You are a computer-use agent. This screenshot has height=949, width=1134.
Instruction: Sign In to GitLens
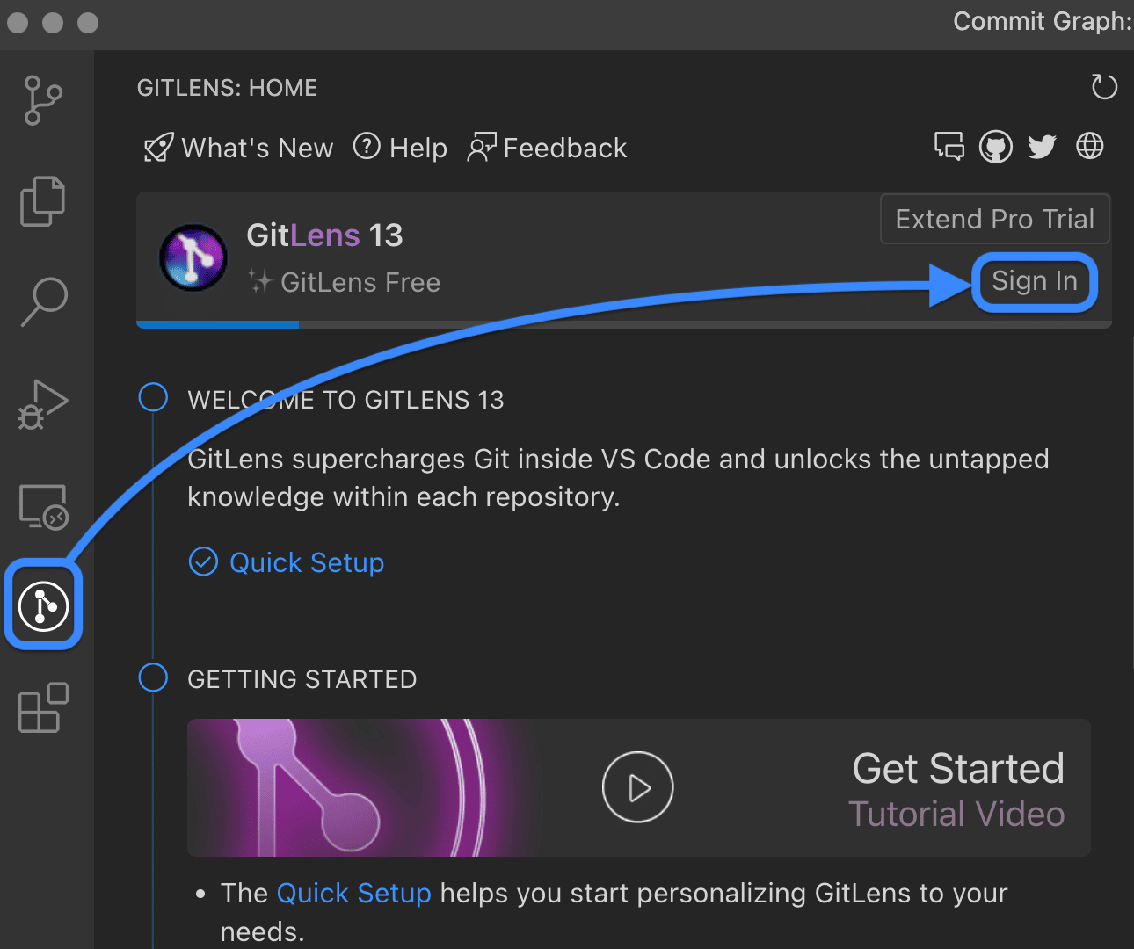coord(1035,281)
